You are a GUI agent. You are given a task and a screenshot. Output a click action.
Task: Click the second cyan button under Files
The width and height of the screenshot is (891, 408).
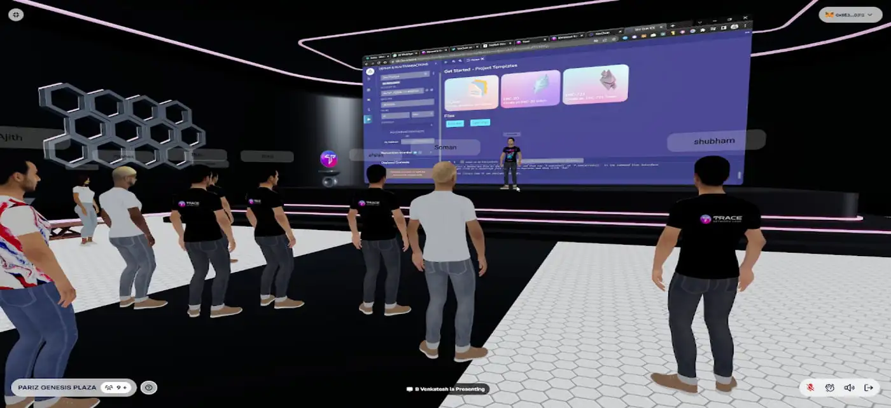pyautogui.click(x=479, y=122)
